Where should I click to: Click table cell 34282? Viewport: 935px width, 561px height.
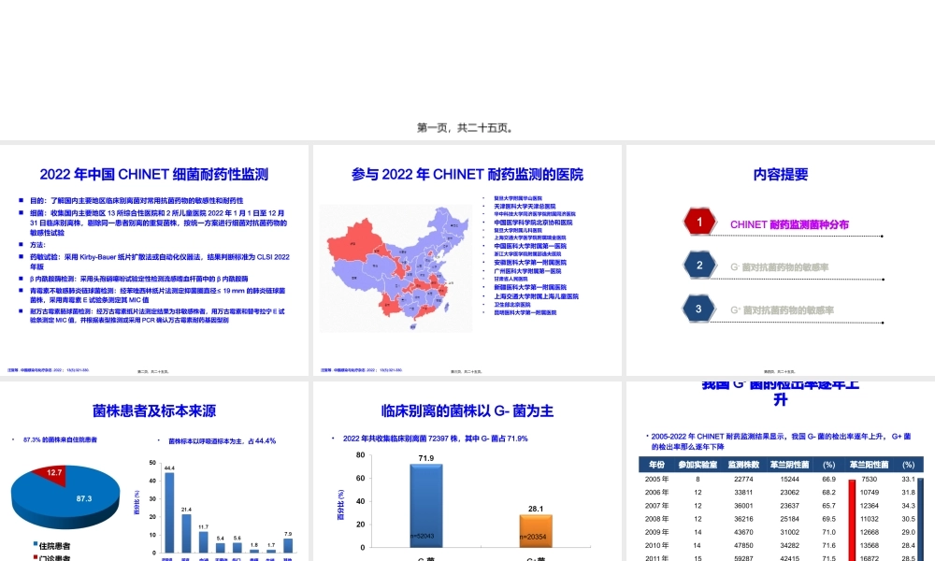coord(789,545)
